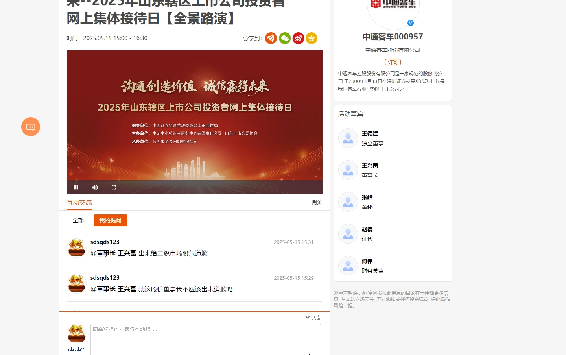Click guest name 赵磊

click(x=367, y=229)
